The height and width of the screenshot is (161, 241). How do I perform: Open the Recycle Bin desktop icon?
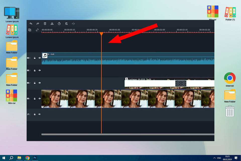pos(230,111)
